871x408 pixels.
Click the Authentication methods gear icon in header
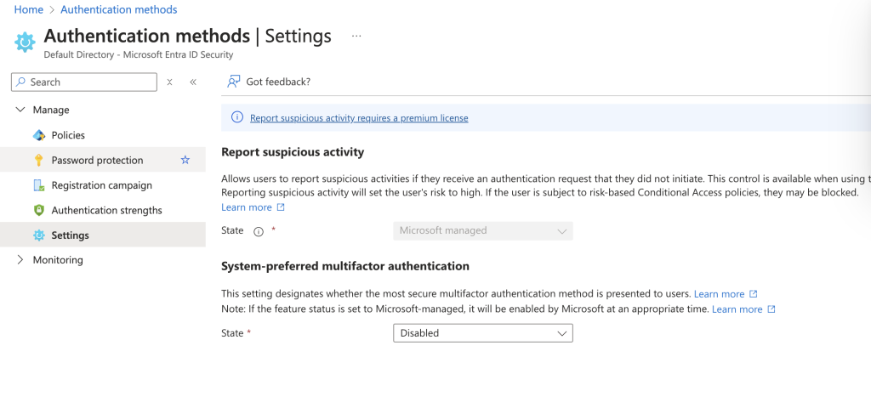point(25,42)
